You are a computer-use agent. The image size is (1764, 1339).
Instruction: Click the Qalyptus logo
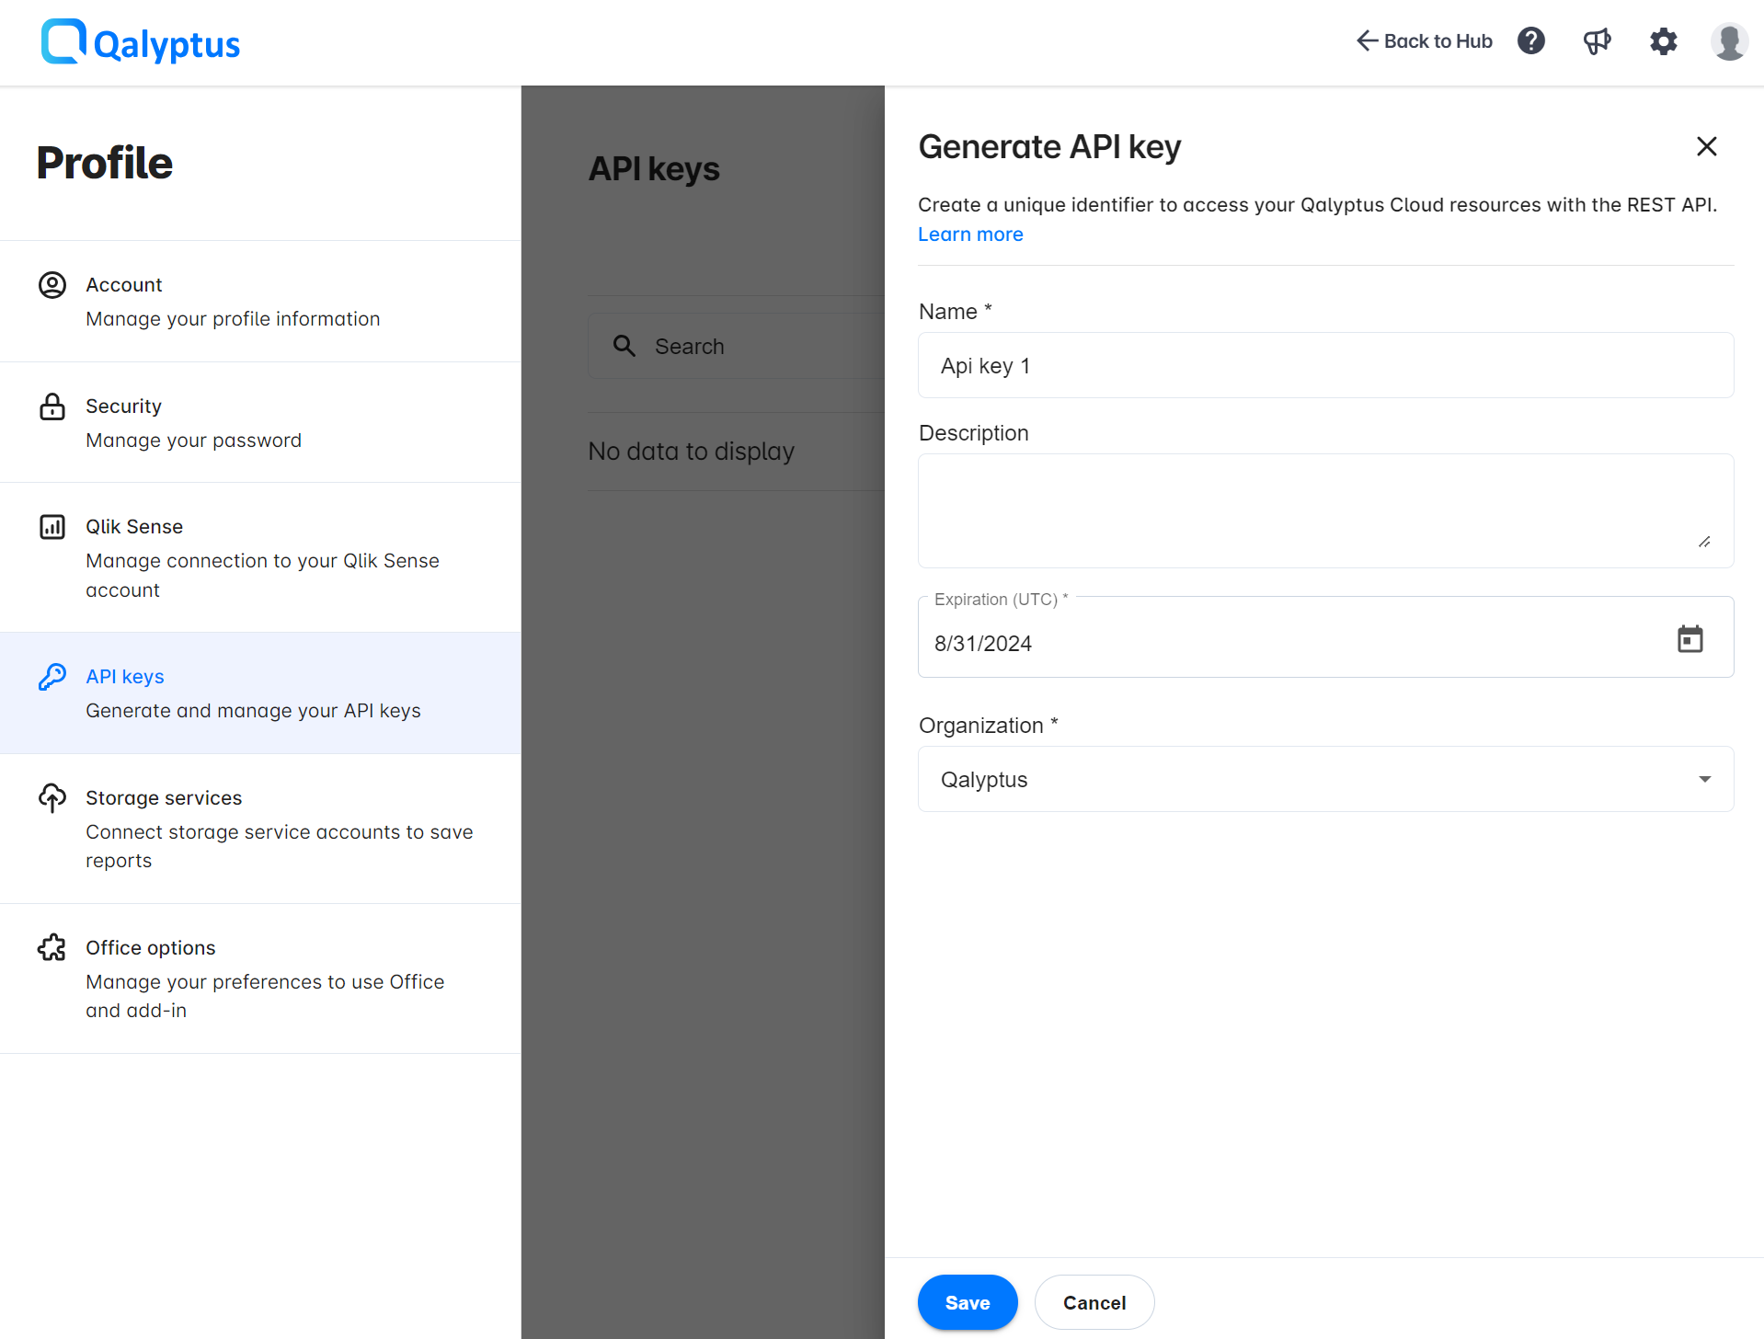[x=139, y=41]
